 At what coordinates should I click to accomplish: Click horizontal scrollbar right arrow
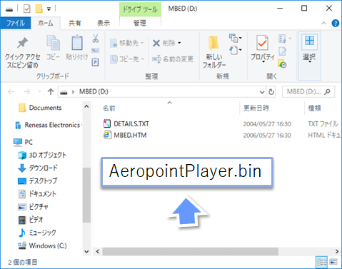point(337,251)
